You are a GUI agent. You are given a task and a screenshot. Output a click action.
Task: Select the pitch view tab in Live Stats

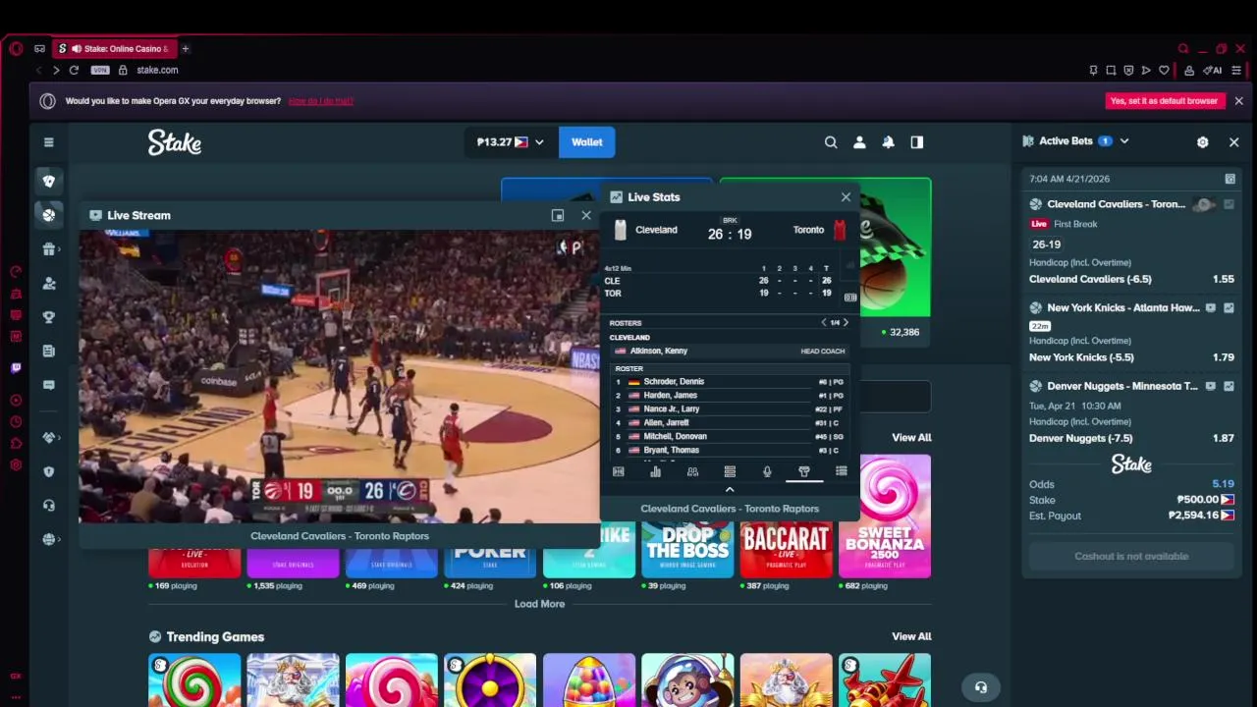pyautogui.click(x=619, y=472)
